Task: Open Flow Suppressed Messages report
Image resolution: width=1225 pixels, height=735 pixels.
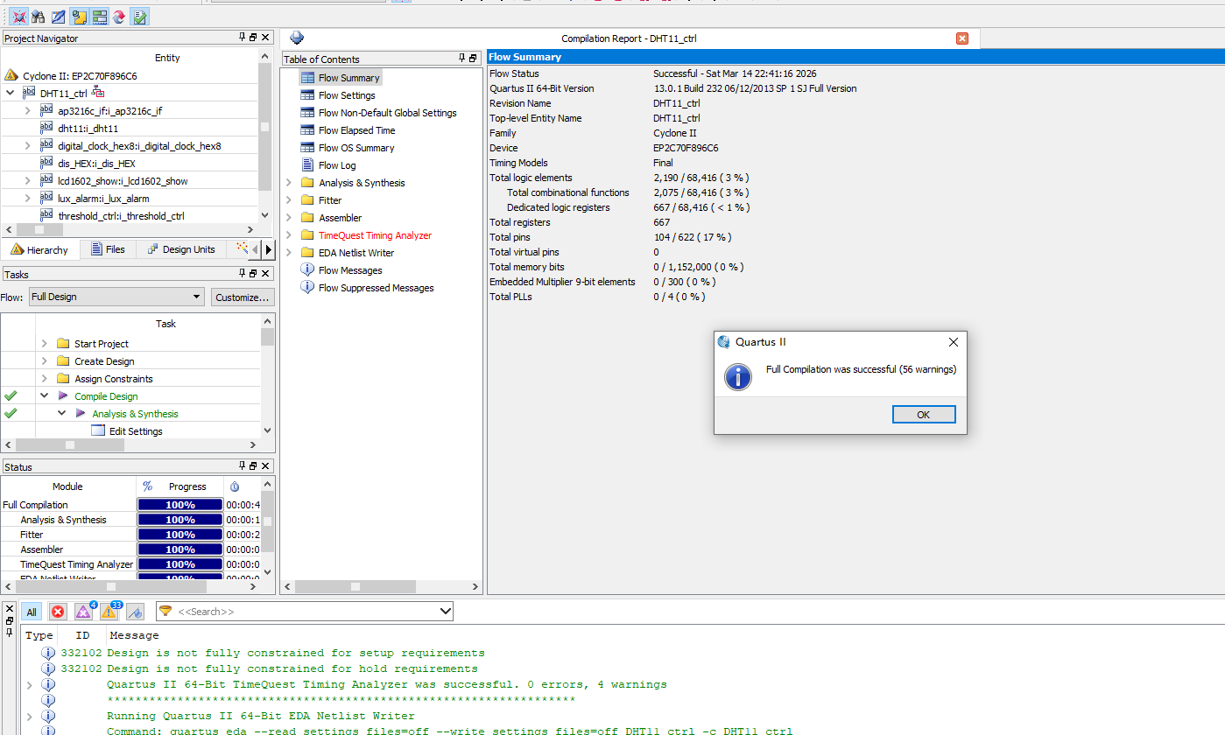Action: click(376, 288)
